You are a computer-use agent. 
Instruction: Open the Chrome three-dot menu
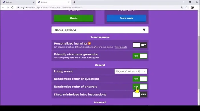click(x=197, y=7)
